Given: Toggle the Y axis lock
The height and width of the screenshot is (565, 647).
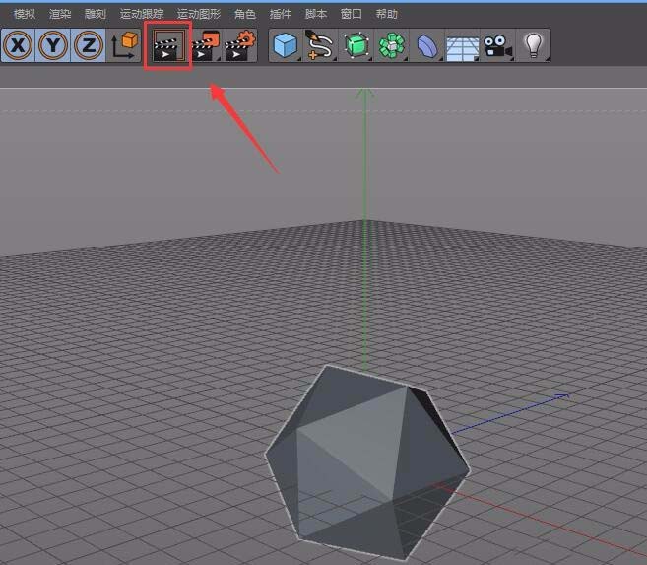Looking at the screenshot, I should [x=54, y=45].
